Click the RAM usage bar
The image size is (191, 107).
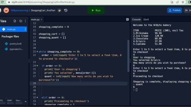[x=10, y=103]
